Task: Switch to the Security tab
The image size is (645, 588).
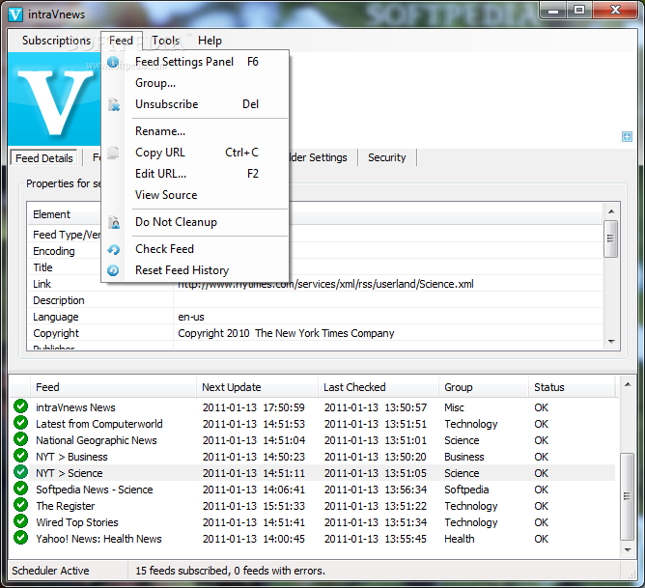Action: coord(386,158)
